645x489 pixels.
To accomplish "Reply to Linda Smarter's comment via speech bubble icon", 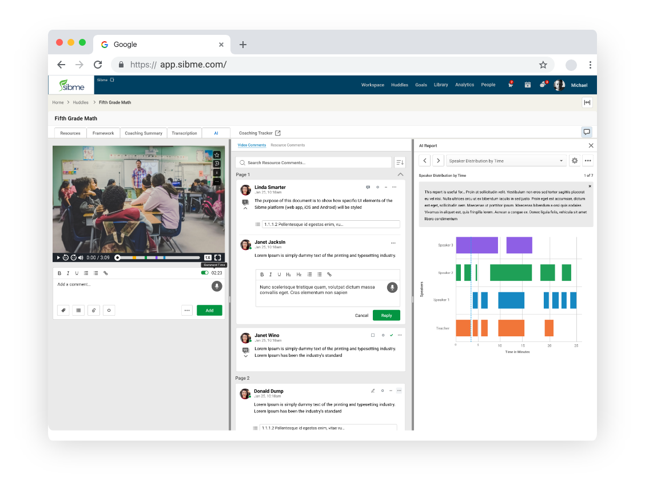I will [x=368, y=188].
